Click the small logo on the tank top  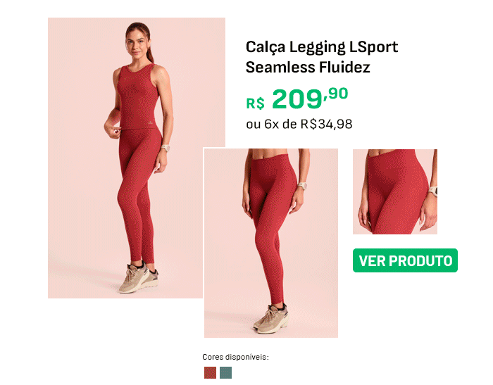[150, 123]
